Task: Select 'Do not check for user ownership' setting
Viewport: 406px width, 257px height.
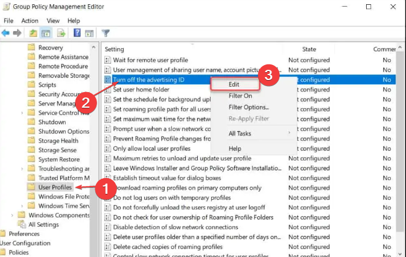Action: [193, 217]
